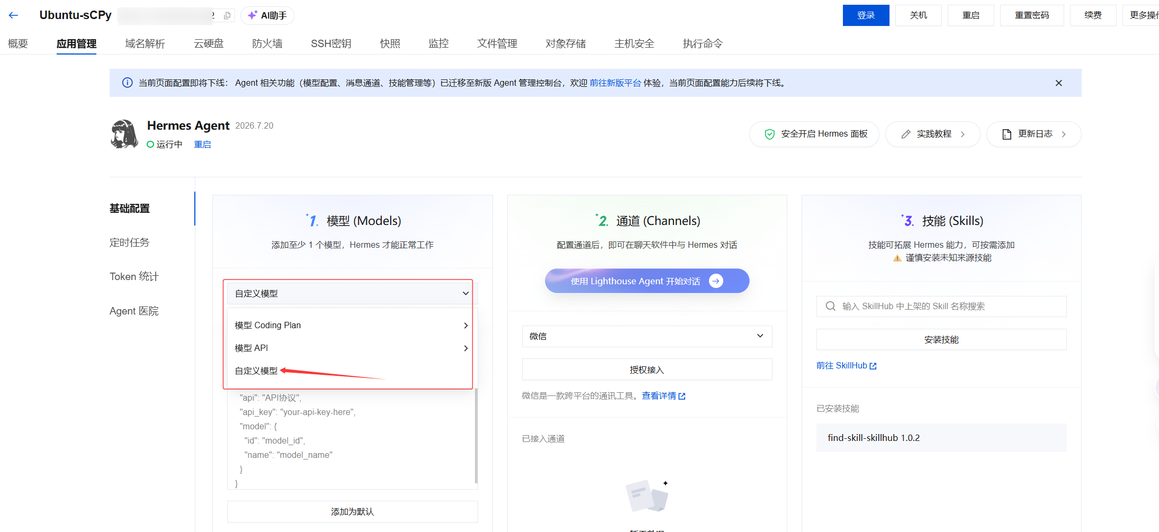Copy the instance ID with copy icon

point(227,15)
